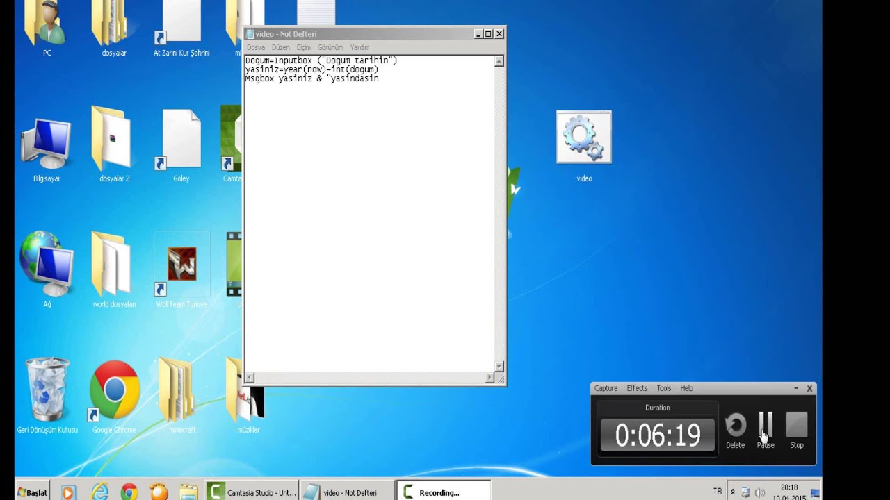The height and width of the screenshot is (500, 890).
Task: Open Görünüm menu in Notepad
Action: (330, 47)
